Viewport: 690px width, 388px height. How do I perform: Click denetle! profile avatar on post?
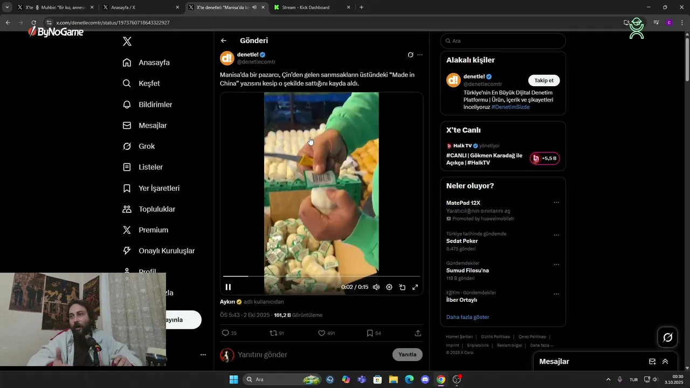coord(227,58)
